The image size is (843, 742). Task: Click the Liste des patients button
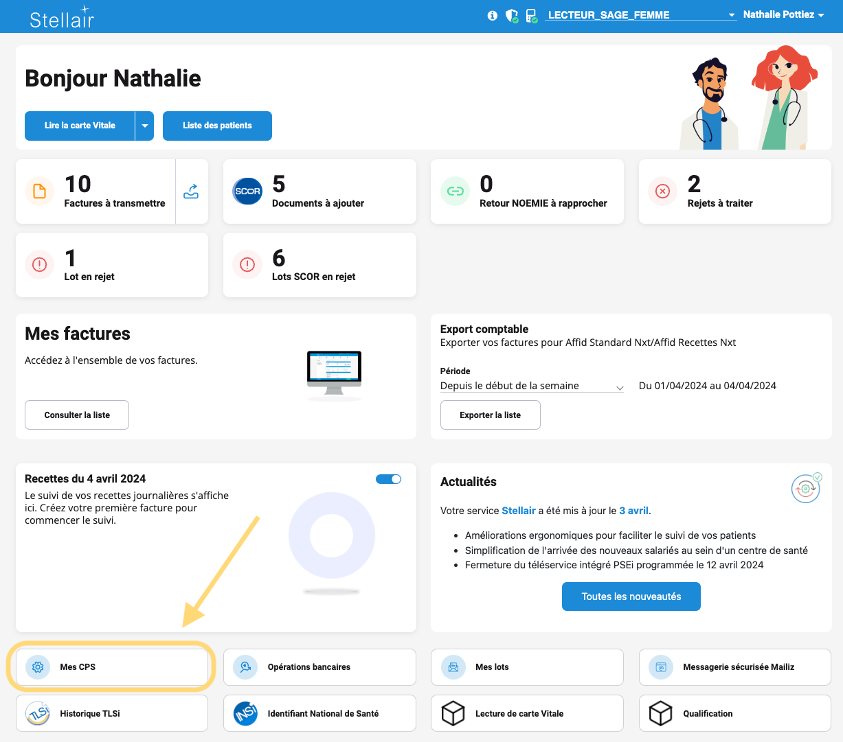pos(217,126)
